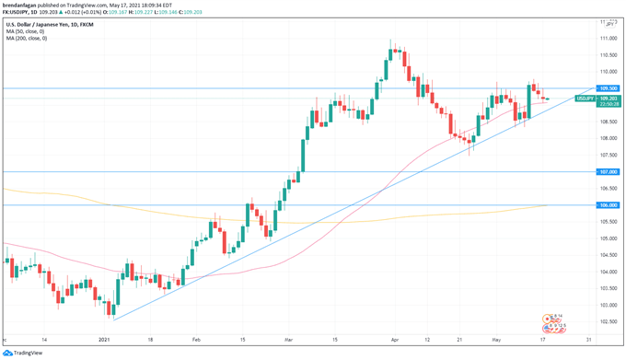This screenshot has height=360, width=626.
Task: Click the JPY currency label on price axis
Action: pyautogui.click(x=609, y=24)
